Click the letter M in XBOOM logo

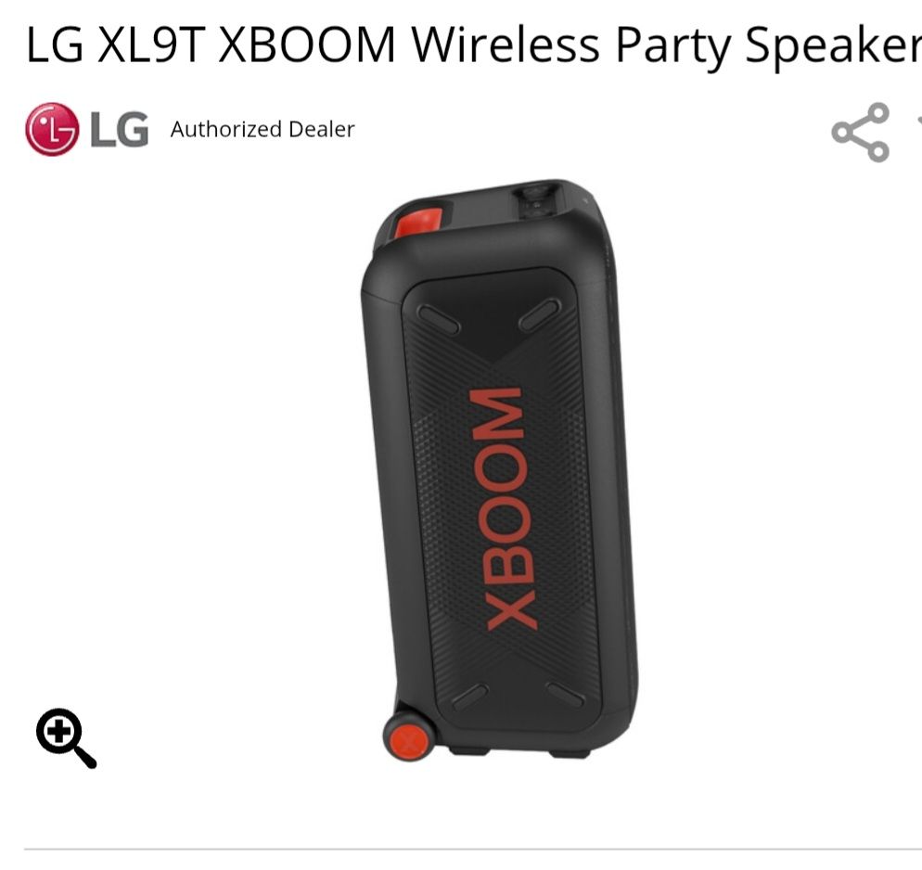click(x=495, y=412)
